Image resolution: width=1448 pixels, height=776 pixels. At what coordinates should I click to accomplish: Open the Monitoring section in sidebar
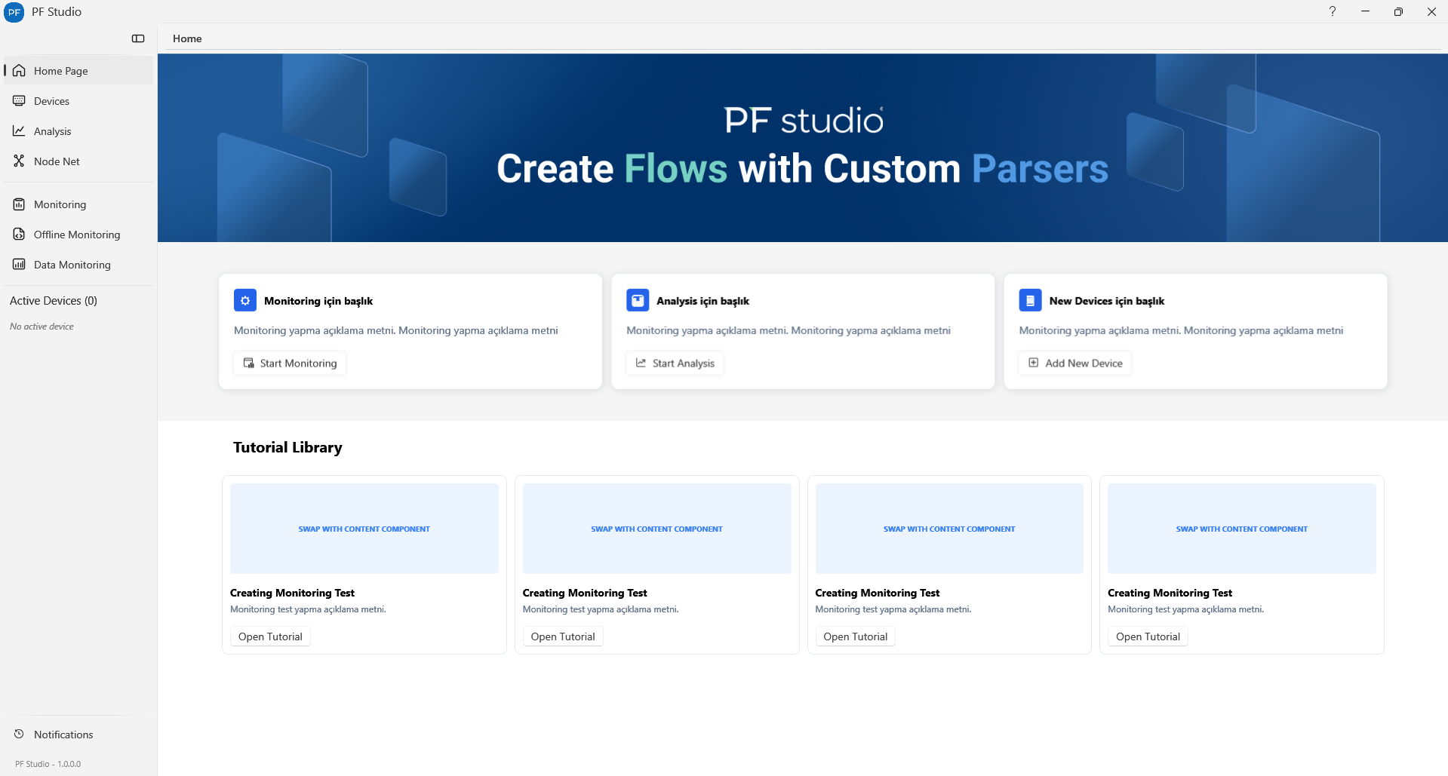(59, 204)
